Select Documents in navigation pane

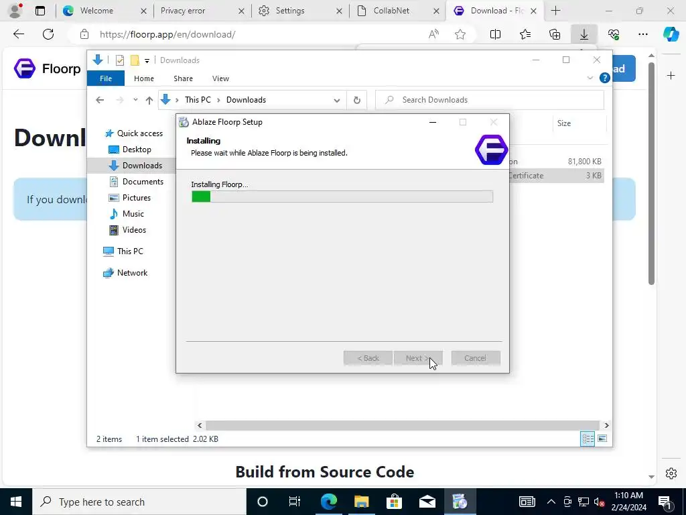(136, 181)
